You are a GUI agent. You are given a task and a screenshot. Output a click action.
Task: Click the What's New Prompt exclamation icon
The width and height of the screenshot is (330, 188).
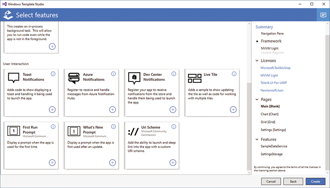click(x=74, y=131)
